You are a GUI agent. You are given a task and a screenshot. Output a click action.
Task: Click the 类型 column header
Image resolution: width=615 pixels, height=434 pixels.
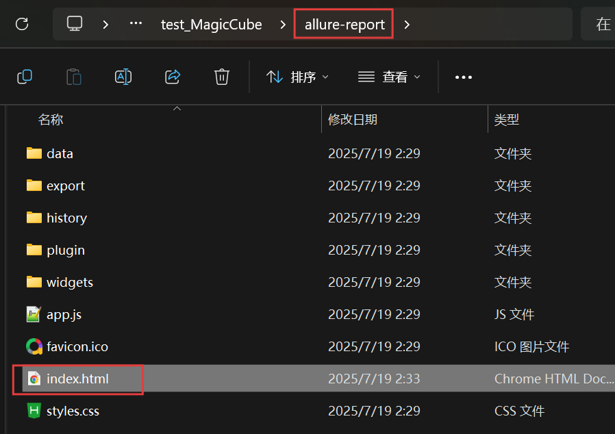[x=507, y=119]
